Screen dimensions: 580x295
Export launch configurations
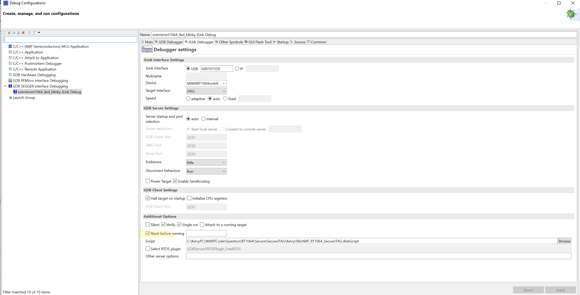[x=14, y=33]
